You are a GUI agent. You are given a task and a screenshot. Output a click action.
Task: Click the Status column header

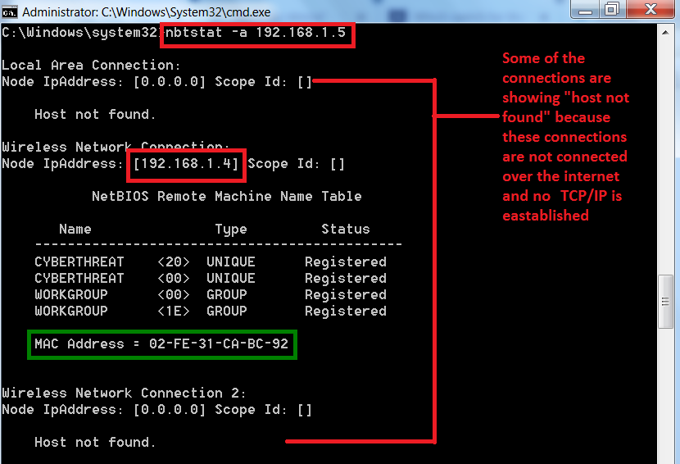345,230
